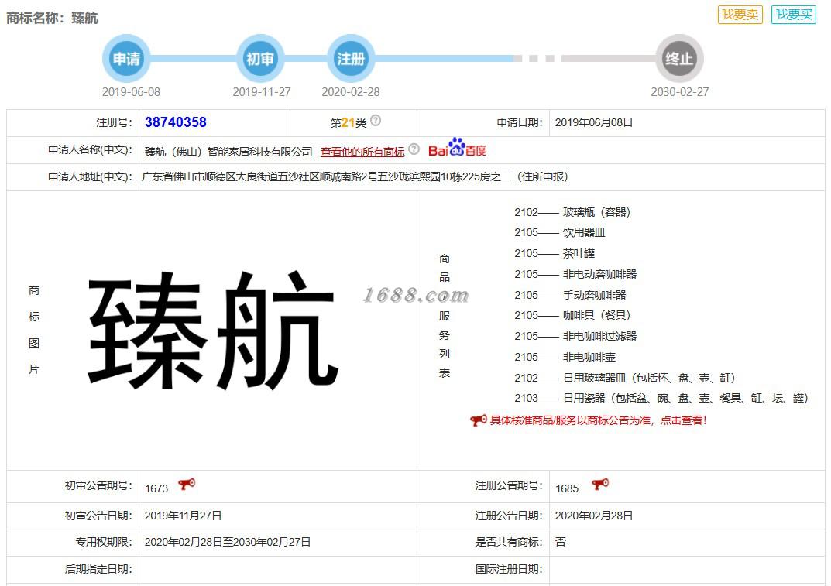Click megaphone icon next to 1685
The height and width of the screenshot is (586, 831).
[600, 484]
